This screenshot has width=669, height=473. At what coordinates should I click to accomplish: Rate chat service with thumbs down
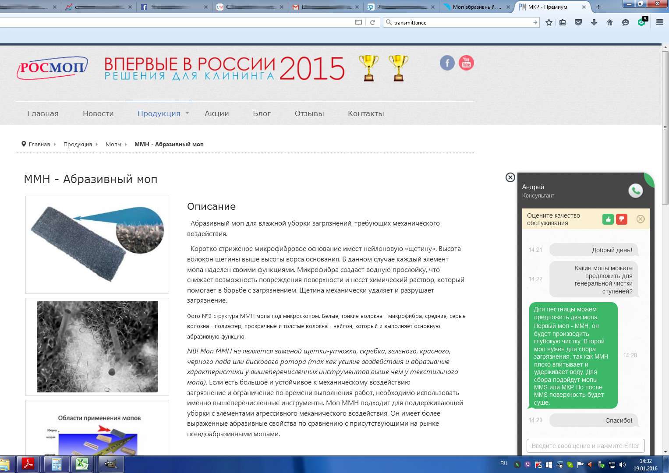pos(622,219)
